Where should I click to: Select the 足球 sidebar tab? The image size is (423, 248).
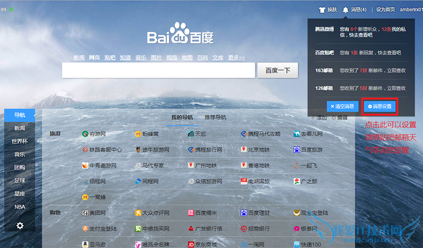[19, 181]
